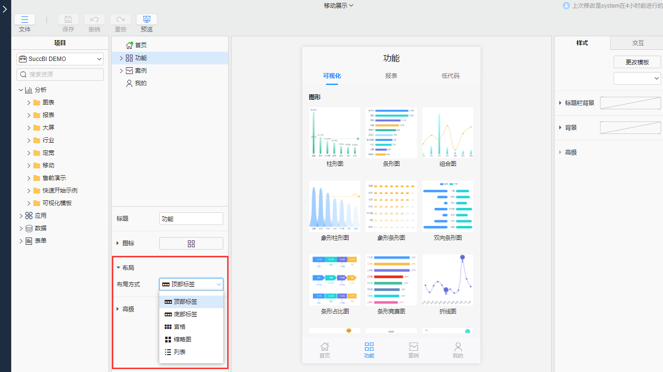Click the 保存 save icon
Screen dimensions: 663x372
pyautogui.click(x=68, y=20)
